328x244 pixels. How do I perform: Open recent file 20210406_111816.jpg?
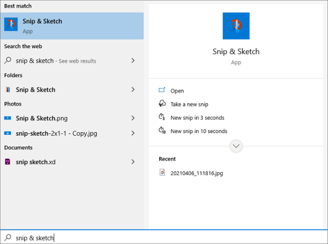pyautogui.click(x=197, y=173)
